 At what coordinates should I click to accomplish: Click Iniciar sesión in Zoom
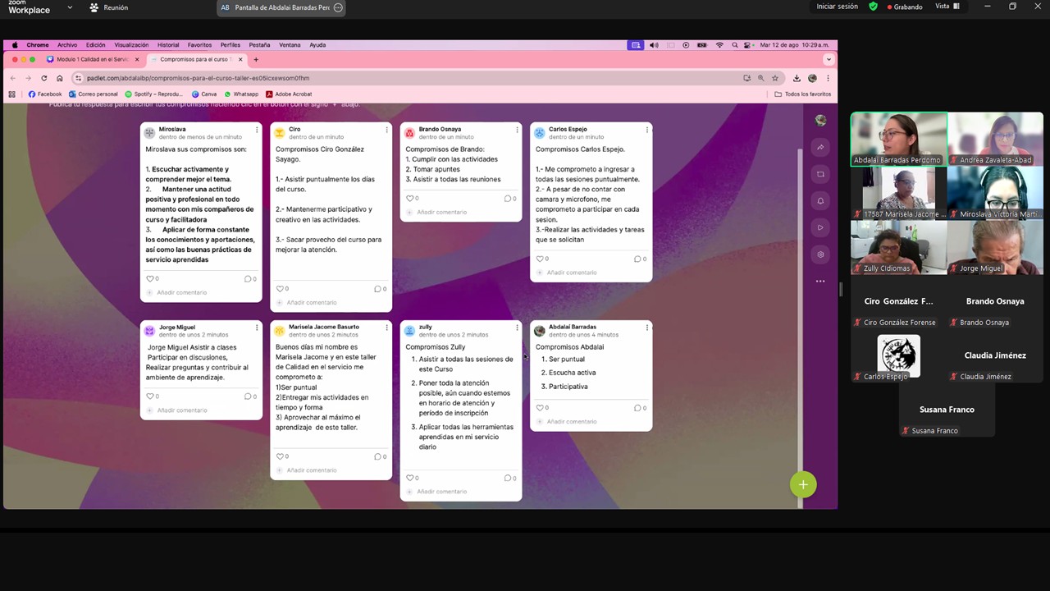tap(837, 7)
